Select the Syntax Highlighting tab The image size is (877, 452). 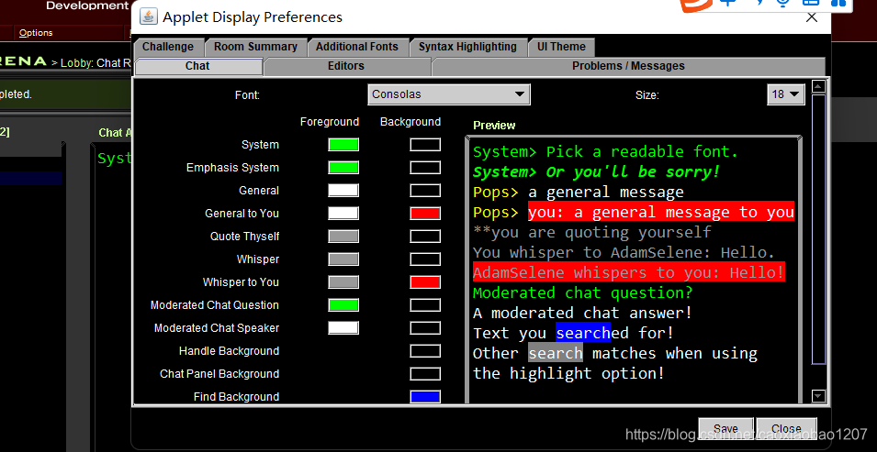[x=467, y=47]
